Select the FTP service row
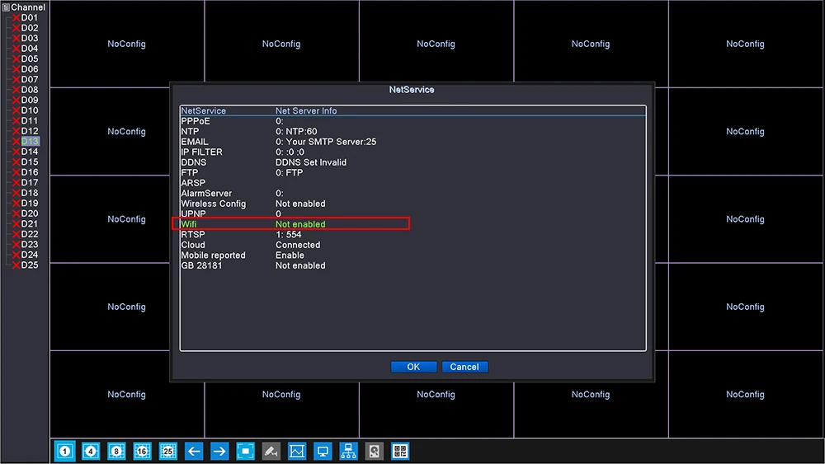The width and height of the screenshot is (825, 464). click(413, 173)
